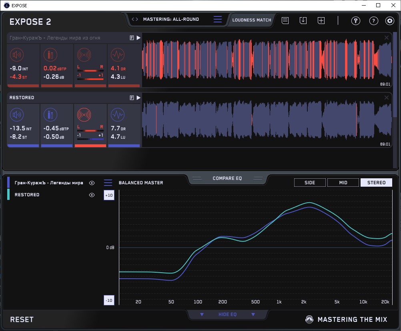
Task: Toggle LOUDNESS MATCH
Action: [252, 20]
